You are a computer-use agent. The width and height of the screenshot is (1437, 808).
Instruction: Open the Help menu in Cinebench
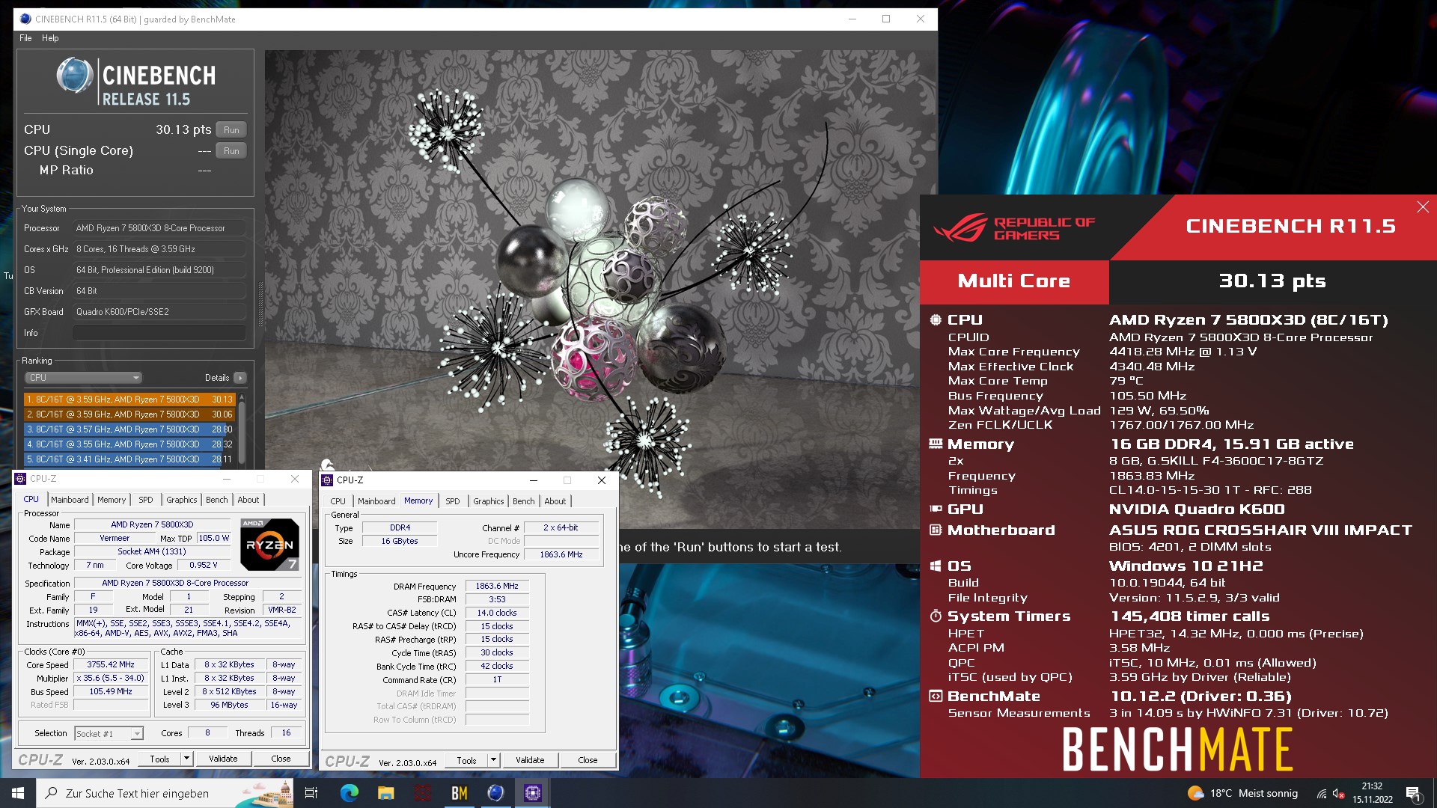coord(50,38)
